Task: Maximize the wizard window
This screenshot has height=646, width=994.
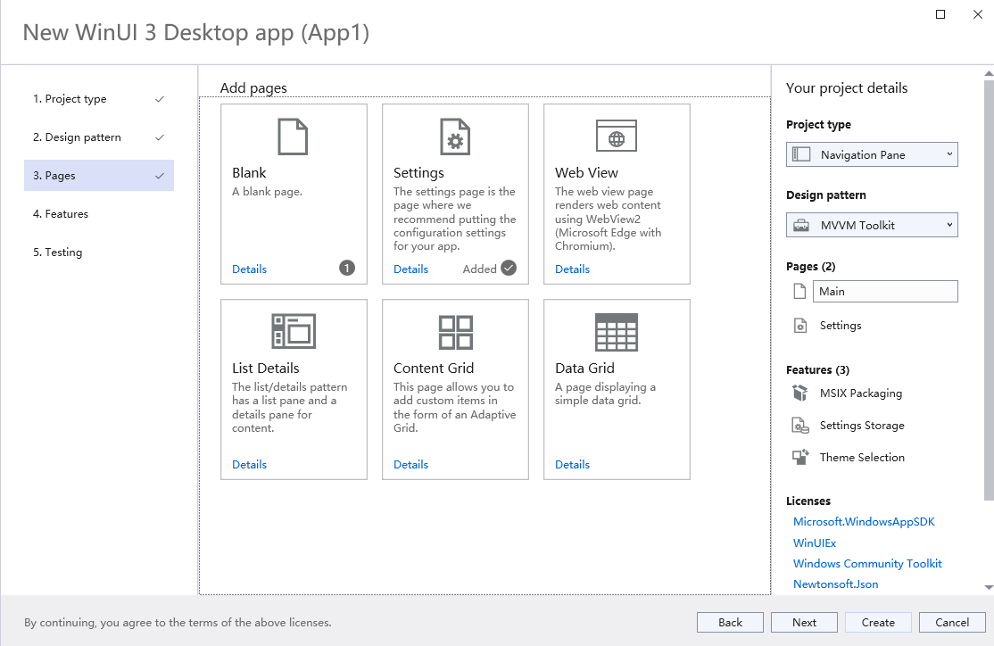Action: pos(940,14)
